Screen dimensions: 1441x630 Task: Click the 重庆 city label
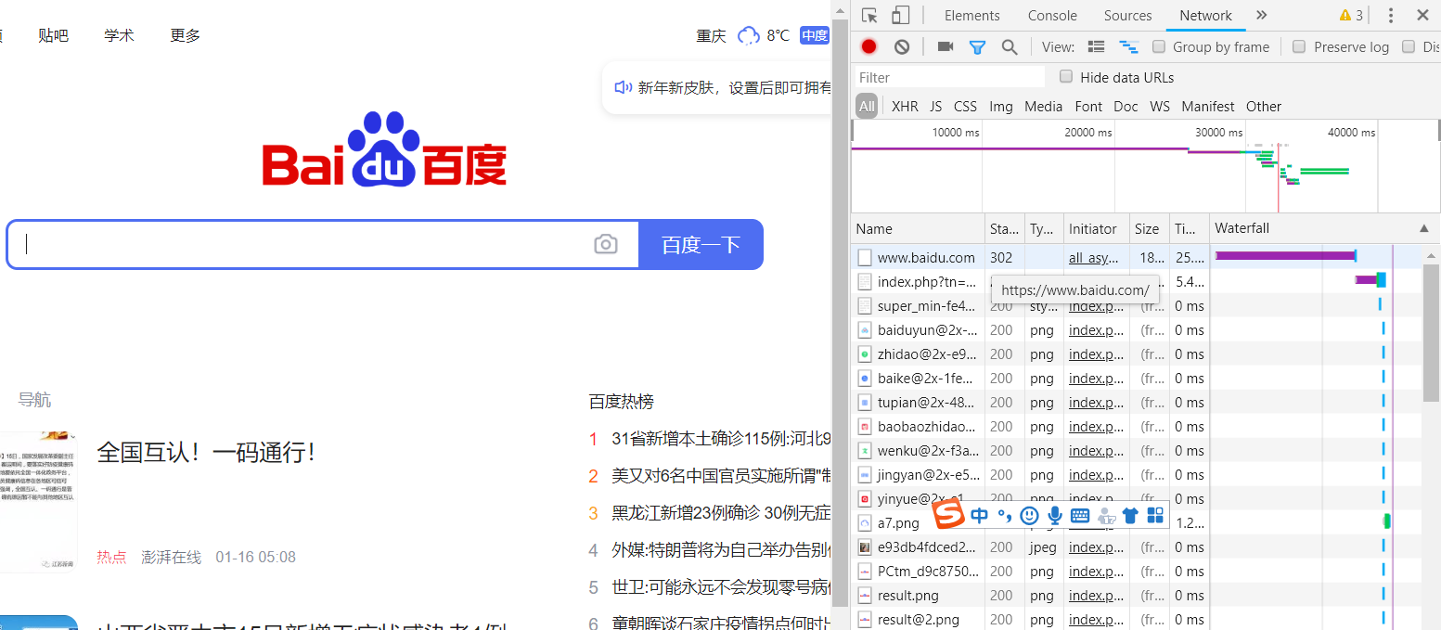point(711,35)
